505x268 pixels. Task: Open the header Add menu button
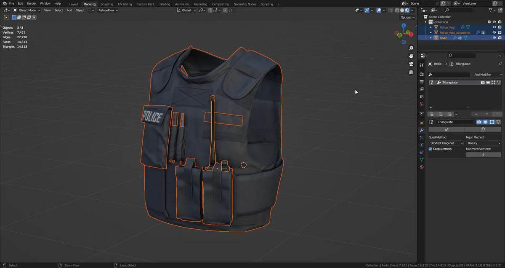pos(69,10)
